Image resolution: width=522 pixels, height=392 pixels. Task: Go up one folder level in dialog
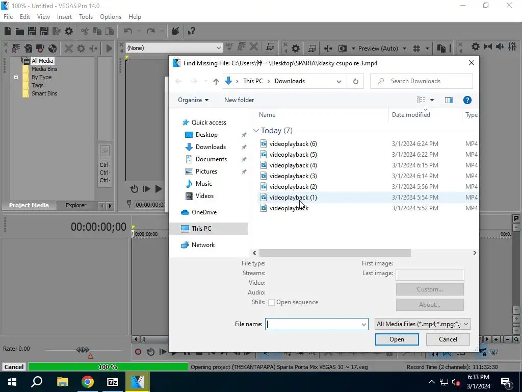point(216,81)
